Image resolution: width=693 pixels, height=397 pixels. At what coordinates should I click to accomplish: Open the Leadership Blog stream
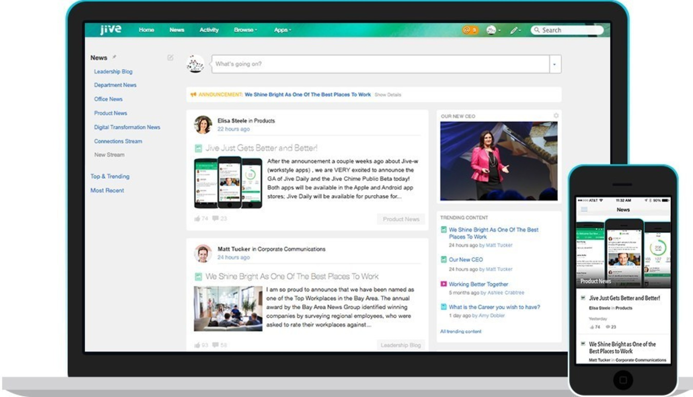[113, 71]
